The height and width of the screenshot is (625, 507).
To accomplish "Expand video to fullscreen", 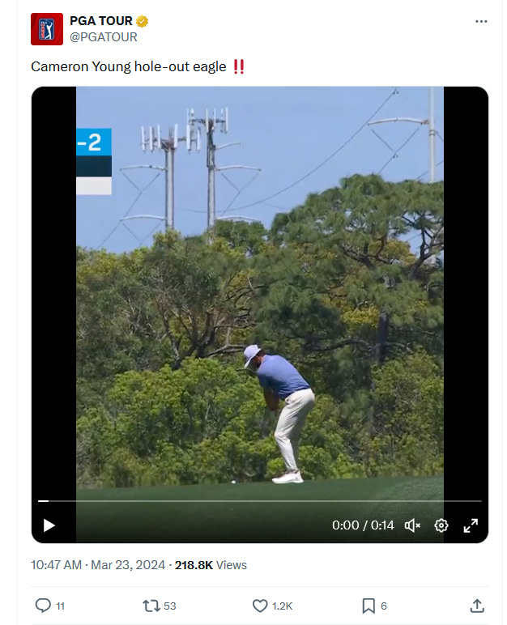I will tap(471, 525).
